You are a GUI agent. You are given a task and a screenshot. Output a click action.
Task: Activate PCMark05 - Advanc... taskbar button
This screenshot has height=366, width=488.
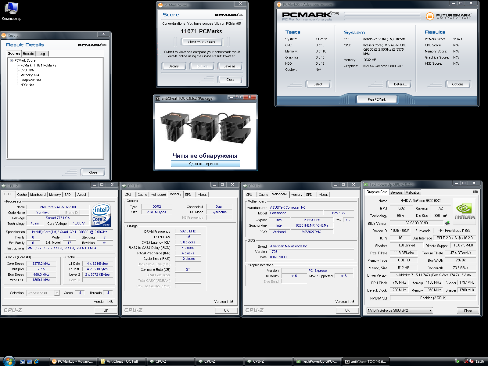click(x=73, y=361)
